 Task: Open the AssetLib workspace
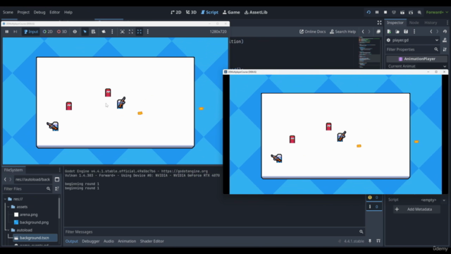point(256,12)
